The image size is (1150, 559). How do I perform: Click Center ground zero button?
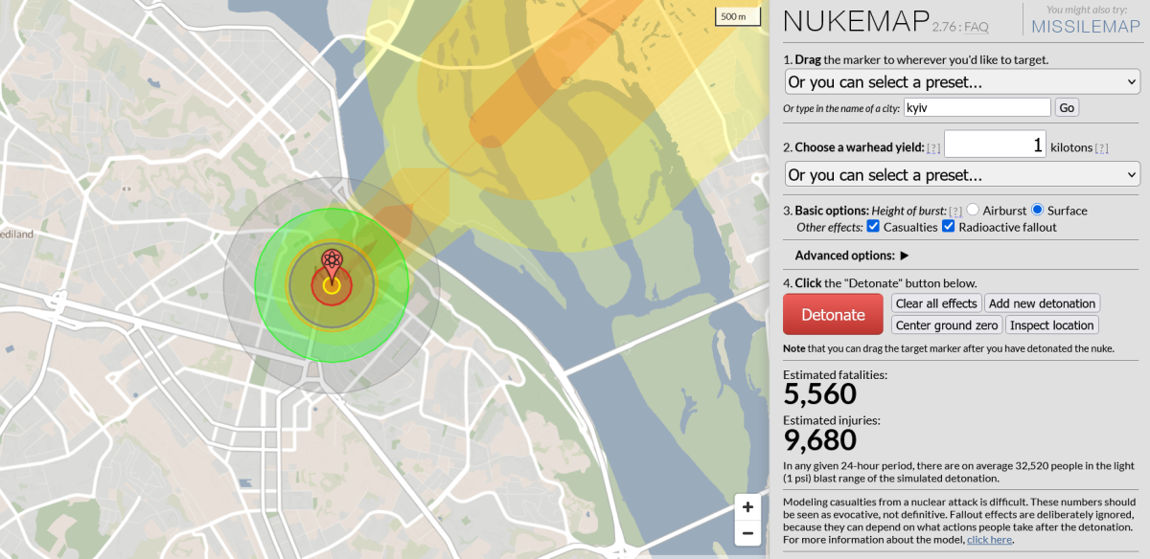pos(947,325)
